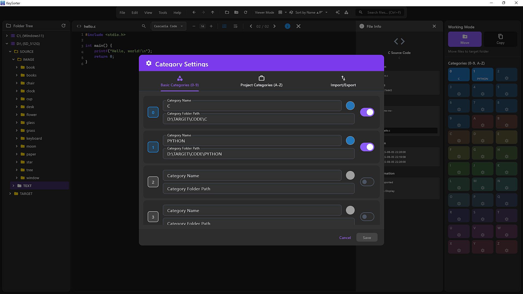The width and height of the screenshot is (523, 294).
Task: Click the search icon in the code viewer
Action: (x=144, y=26)
